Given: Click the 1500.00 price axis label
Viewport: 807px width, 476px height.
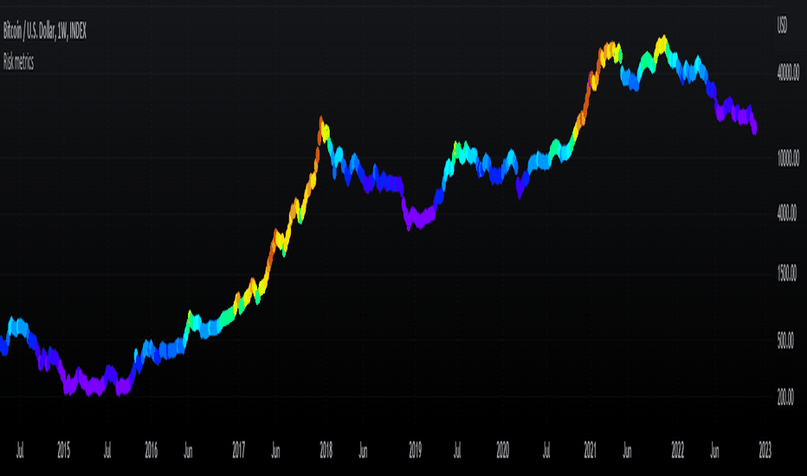Looking at the screenshot, I should (x=786, y=273).
